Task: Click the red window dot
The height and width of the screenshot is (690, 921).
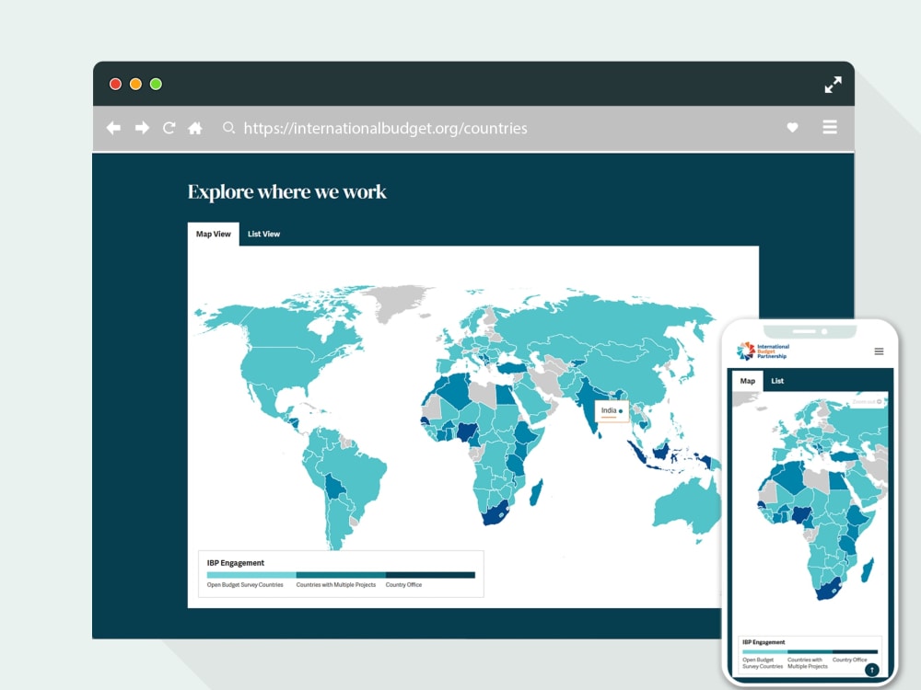Action: click(116, 84)
